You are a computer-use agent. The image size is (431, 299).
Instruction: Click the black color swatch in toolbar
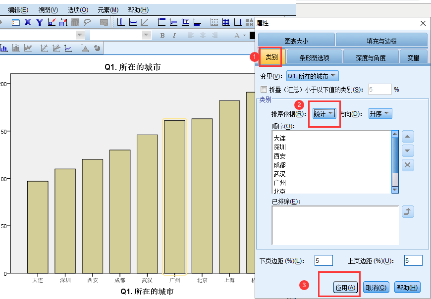[x=252, y=36]
